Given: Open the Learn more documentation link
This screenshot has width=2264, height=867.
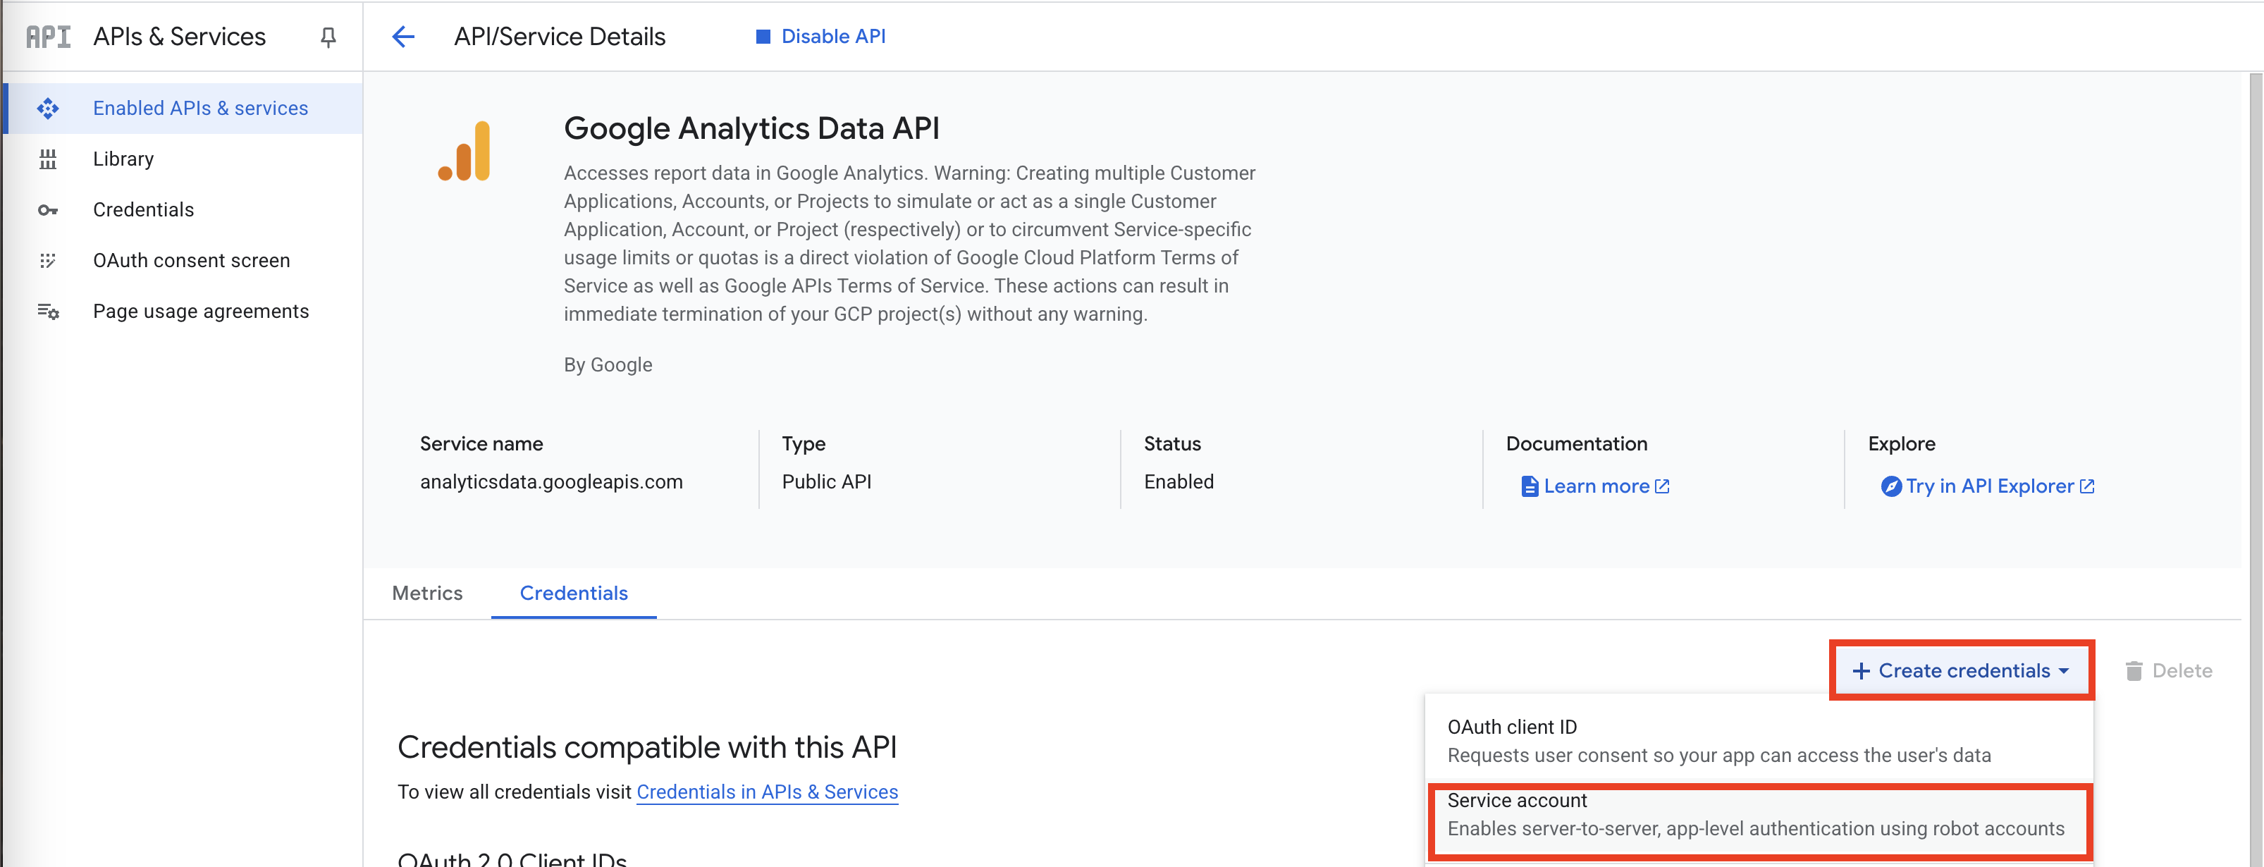Looking at the screenshot, I should pos(1595,486).
